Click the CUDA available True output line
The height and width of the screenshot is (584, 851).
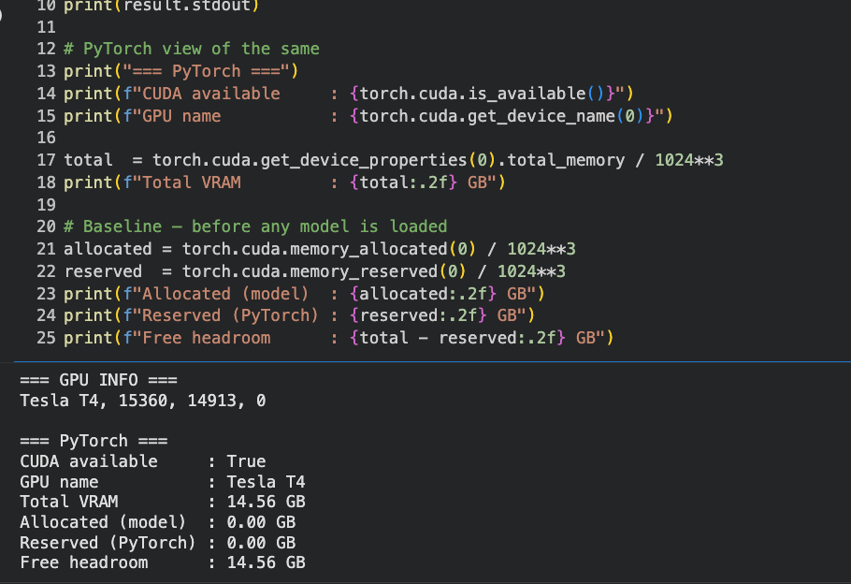pos(143,461)
